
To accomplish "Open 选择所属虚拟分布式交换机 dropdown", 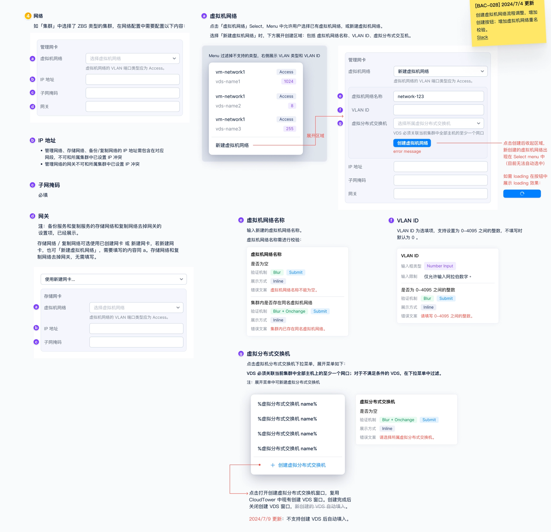I will (438, 124).
